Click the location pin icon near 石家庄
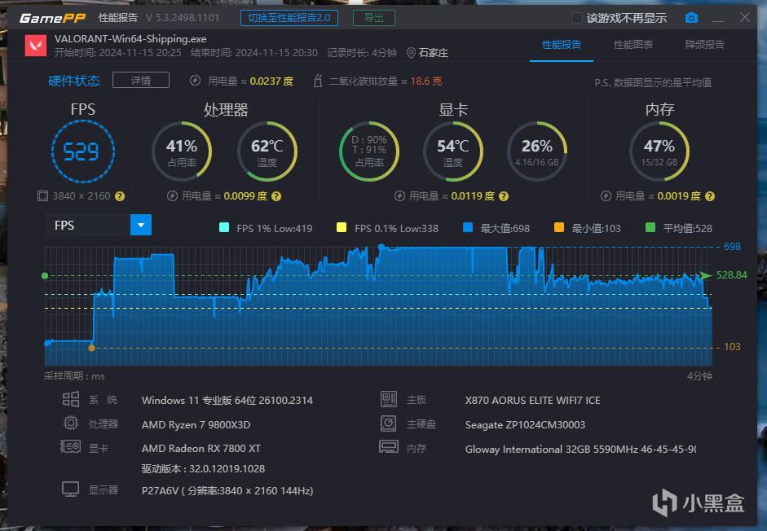The height and width of the screenshot is (531, 767). click(412, 53)
